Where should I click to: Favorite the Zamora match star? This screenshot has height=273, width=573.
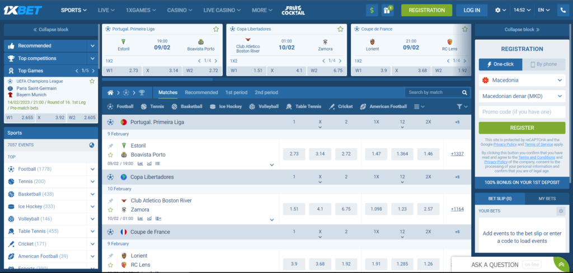110,210
